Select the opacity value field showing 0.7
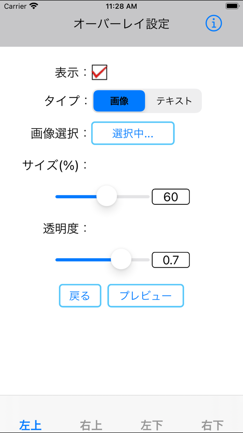The width and height of the screenshot is (243, 433). [170, 260]
